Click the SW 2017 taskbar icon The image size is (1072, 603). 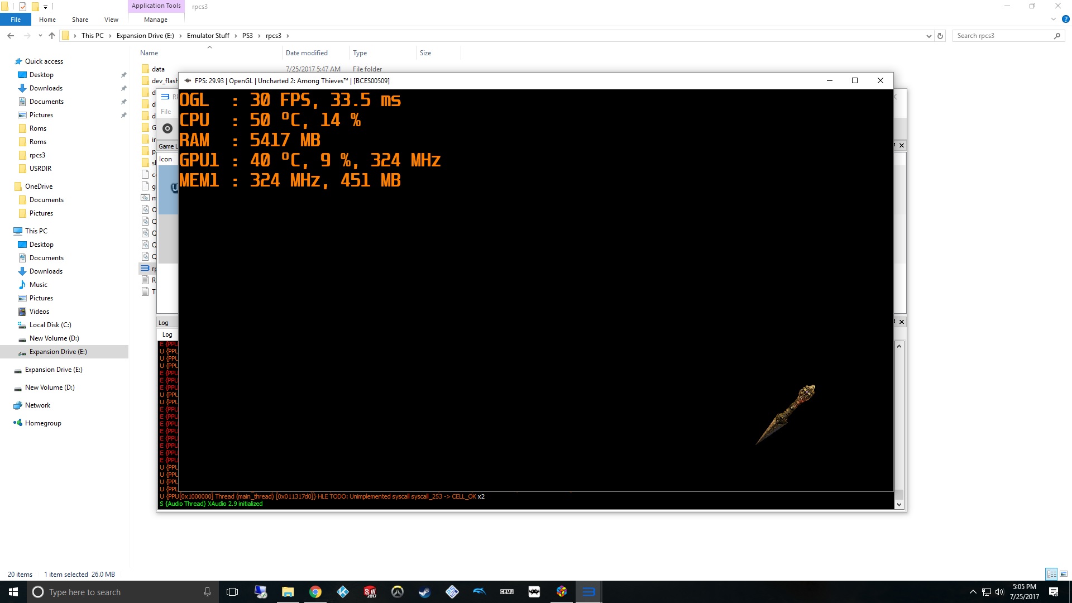[x=370, y=592]
